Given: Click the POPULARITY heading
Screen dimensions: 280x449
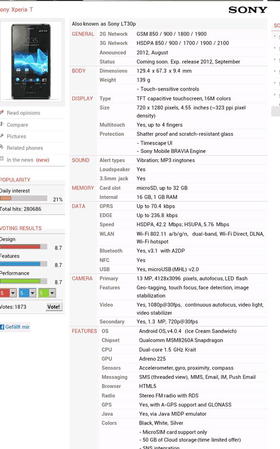Looking at the screenshot, I should (15, 180).
